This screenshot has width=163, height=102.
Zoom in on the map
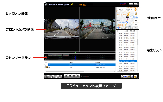pyautogui.click(x=136, y=20)
